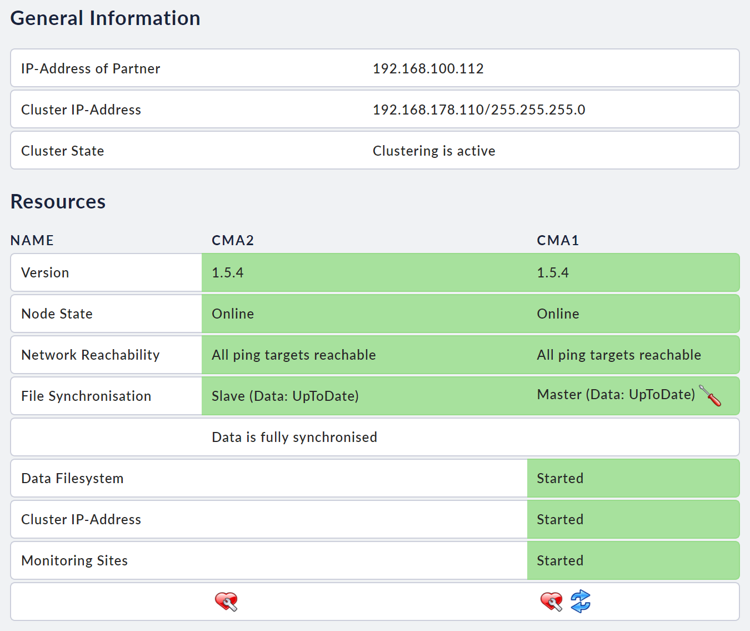
Task: Click the Monitoring Sites row label
Action: pyautogui.click(x=74, y=560)
